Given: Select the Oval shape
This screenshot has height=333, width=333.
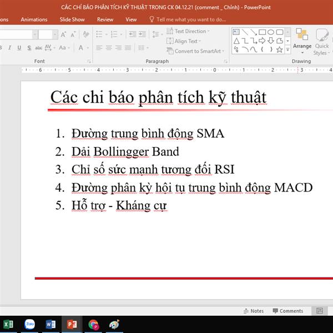Looking at the screenshot, I should tap(271, 32).
